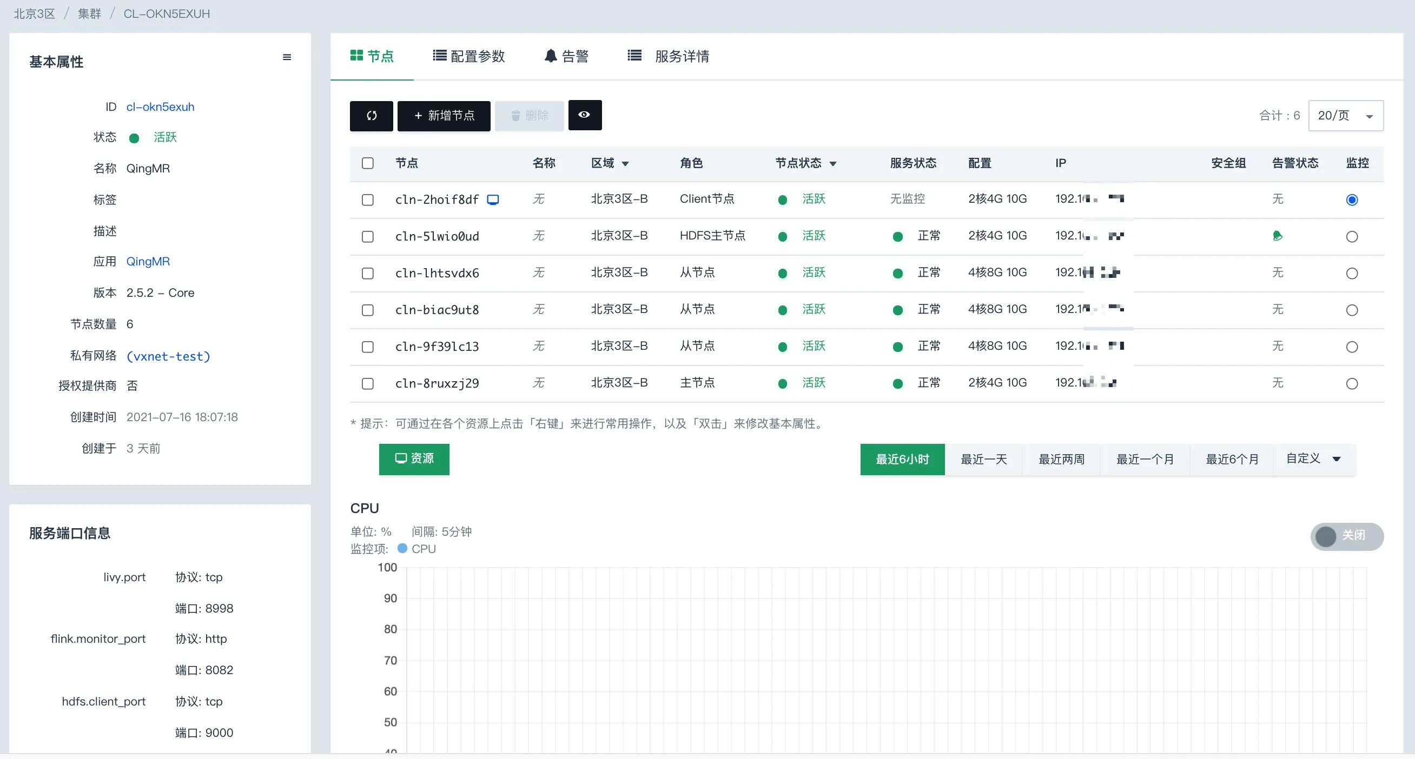This screenshot has width=1415, height=759.
Task: Click node ID cln-8ruxzj29
Action: pos(437,384)
